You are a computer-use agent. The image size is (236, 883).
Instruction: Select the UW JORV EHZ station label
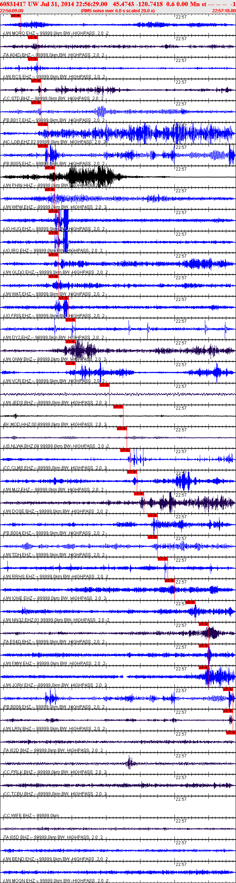point(18,685)
